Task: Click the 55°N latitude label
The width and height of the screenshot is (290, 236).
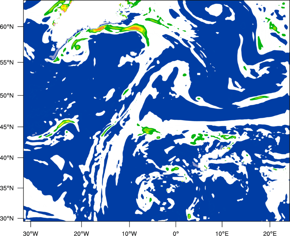Action: click(x=7, y=62)
